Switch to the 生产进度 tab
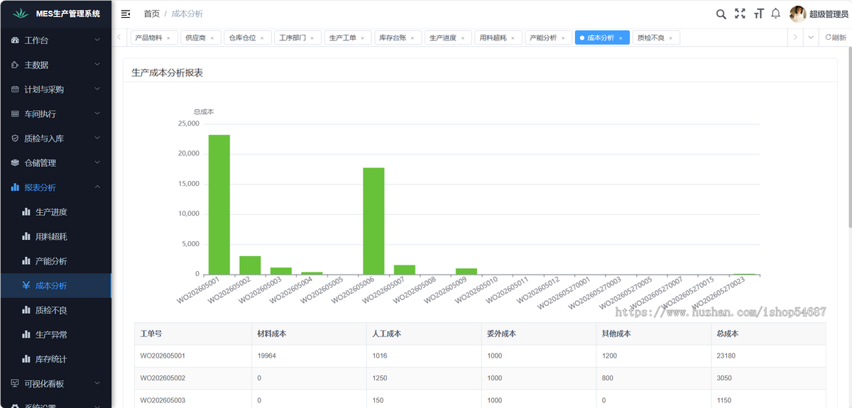Viewport: 852px width, 408px height. (447, 38)
